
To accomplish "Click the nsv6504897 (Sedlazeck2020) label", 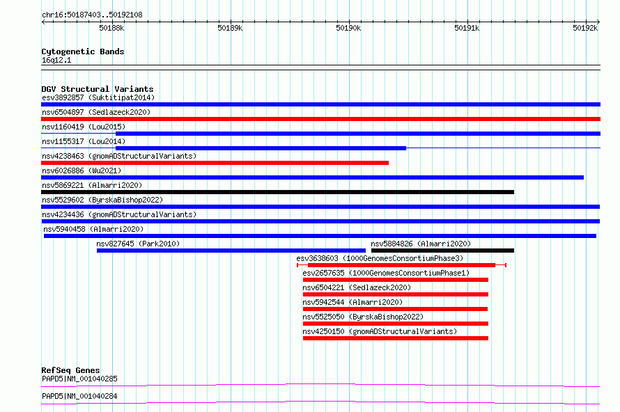I will coord(96,112).
